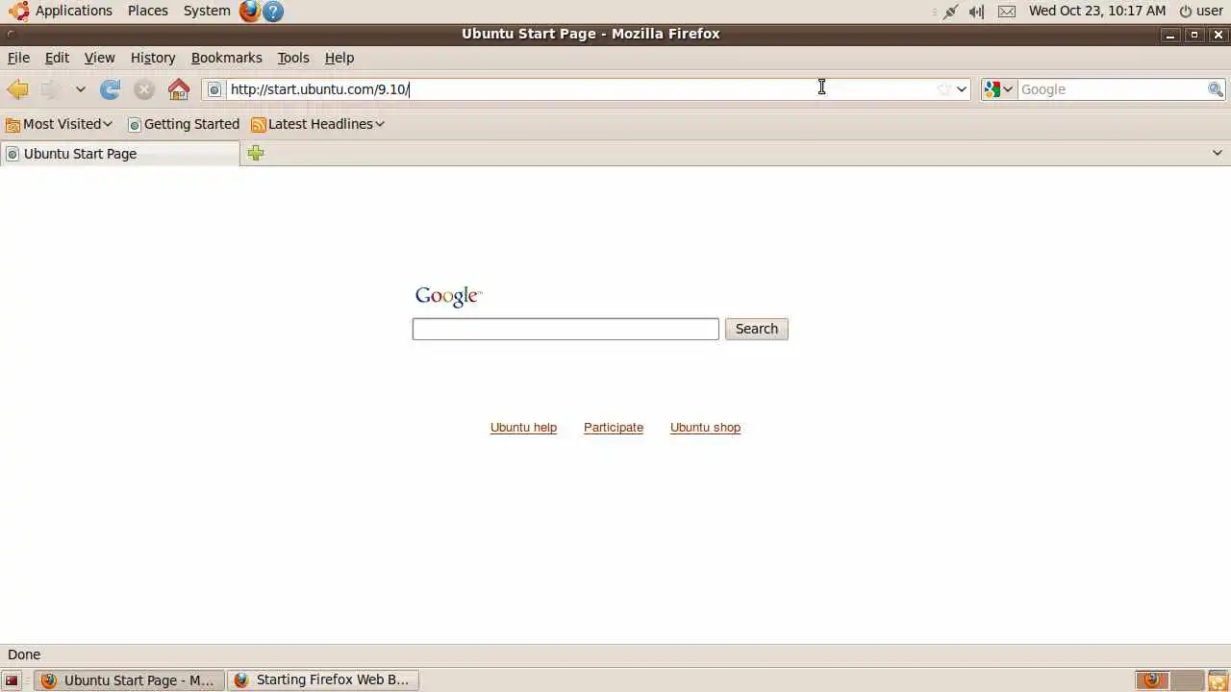The height and width of the screenshot is (692, 1231).
Task: Click the page's Google search text box
Action: [x=565, y=329]
